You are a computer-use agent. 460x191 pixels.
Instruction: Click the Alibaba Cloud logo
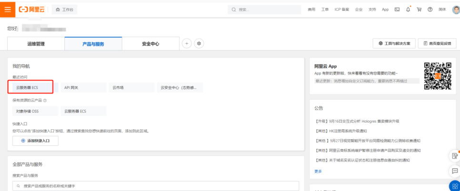pos(31,10)
